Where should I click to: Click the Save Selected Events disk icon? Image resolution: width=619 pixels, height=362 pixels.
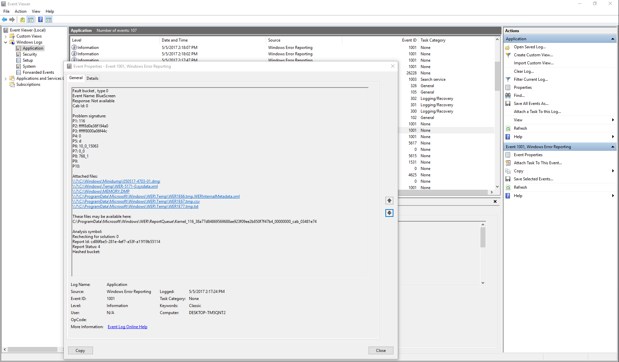[x=508, y=179]
